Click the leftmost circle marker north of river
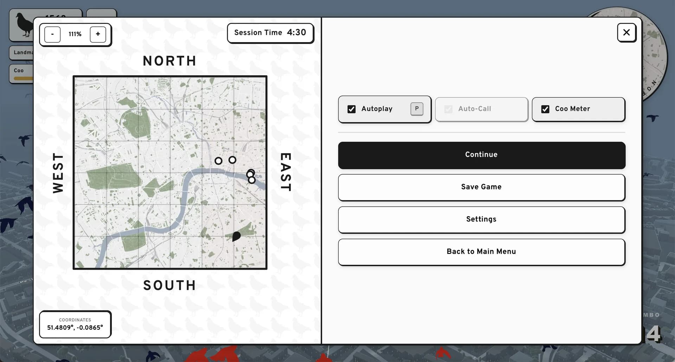Viewport: 675px width, 362px height. (218, 161)
